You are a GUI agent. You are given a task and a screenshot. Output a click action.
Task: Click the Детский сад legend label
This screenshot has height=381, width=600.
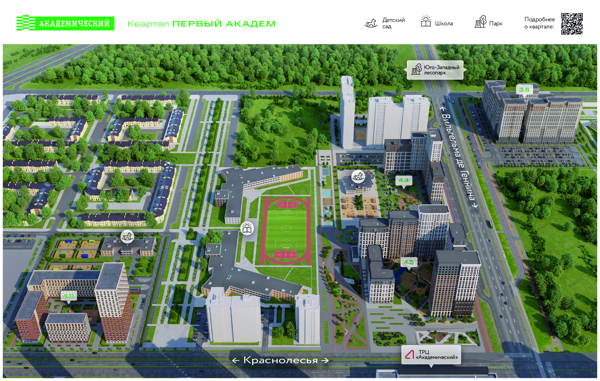(x=393, y=23)
